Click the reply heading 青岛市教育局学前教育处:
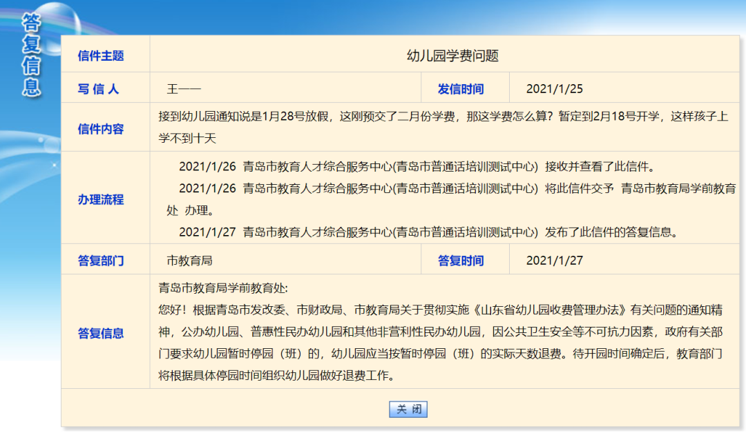This screenshot has width=746, height=433. (223, 288)
